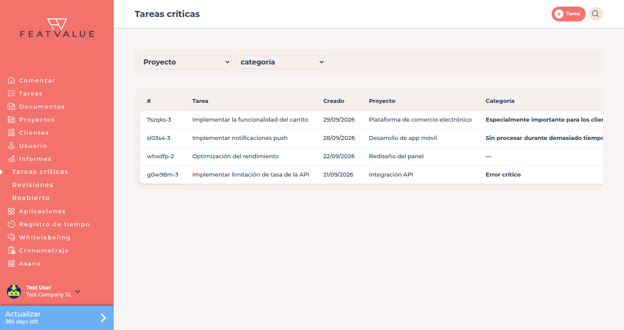This screenshot has width=624, height=330.
Task: Open Implementar limitación de tasa de la API
Action: [x=251, y=174]
